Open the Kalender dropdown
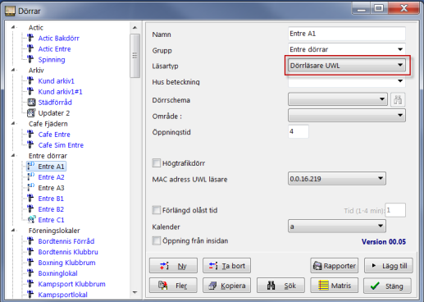 pos(337,226)
